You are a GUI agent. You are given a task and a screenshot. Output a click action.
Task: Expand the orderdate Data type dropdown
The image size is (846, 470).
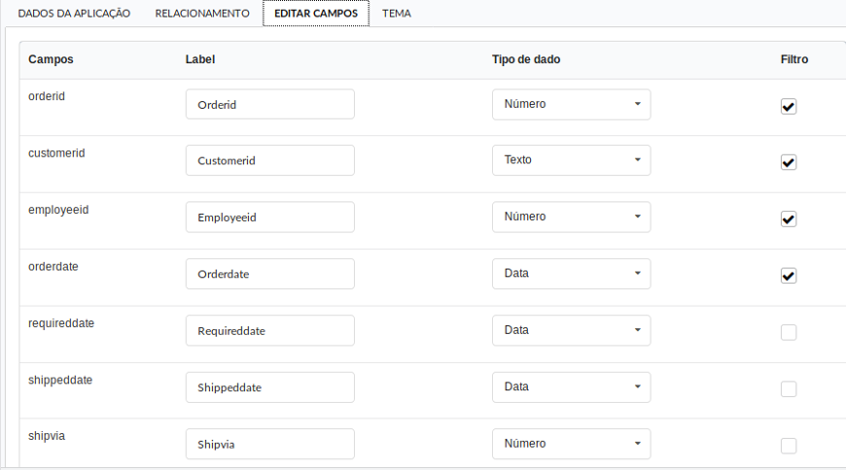(x=572, y=273)
